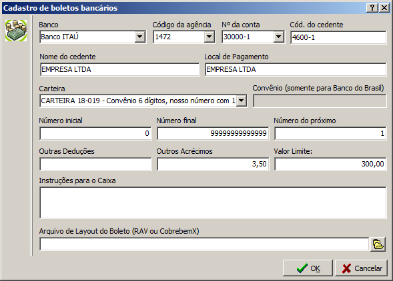Focus the Cód. do cedente field

[338, 37]
